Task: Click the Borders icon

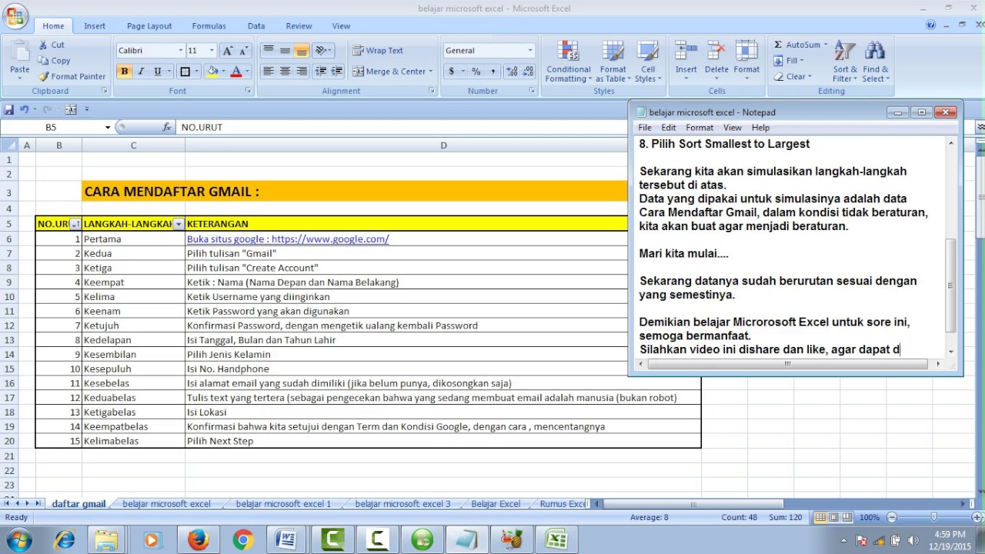Action: point(185,72)
